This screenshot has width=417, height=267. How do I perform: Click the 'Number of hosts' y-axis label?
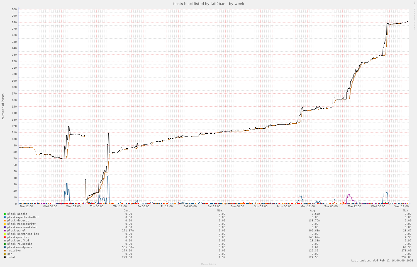[x=3, y=106]
